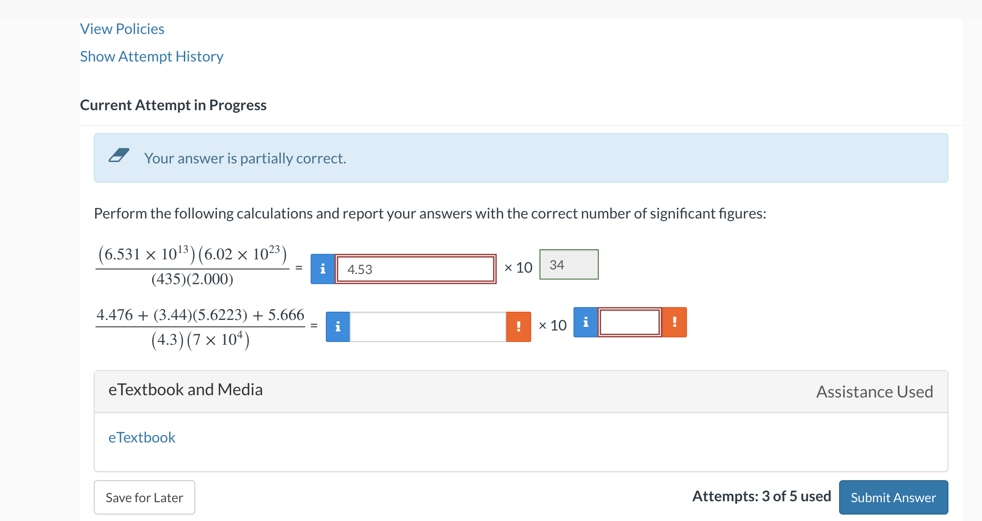
Task: Open info popup for first answer coefficient
Action: pos(323,269)
